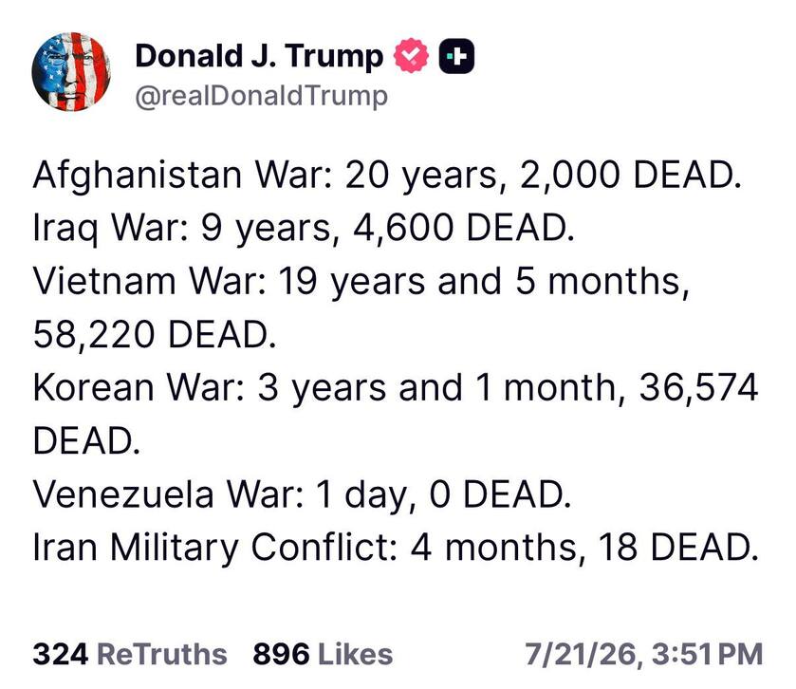Click the 'Korean War: 3 years' text
The width and height of the screenshot is (796, 689).
210,388
